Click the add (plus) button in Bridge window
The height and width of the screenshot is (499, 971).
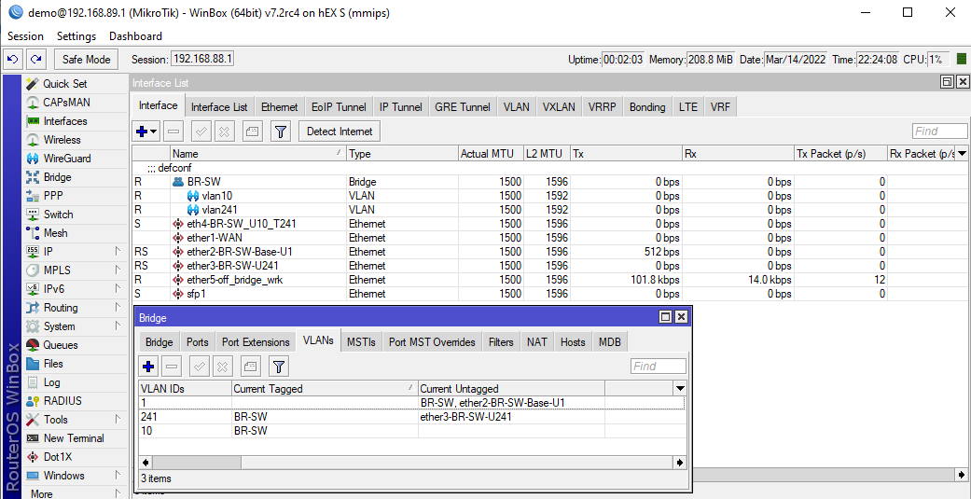pyautogui.click(x=147, y=367)
